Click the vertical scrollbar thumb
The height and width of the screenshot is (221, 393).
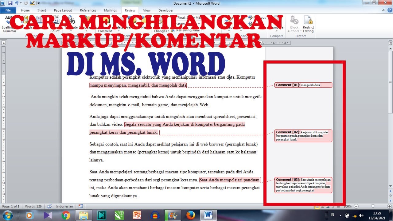391,82
